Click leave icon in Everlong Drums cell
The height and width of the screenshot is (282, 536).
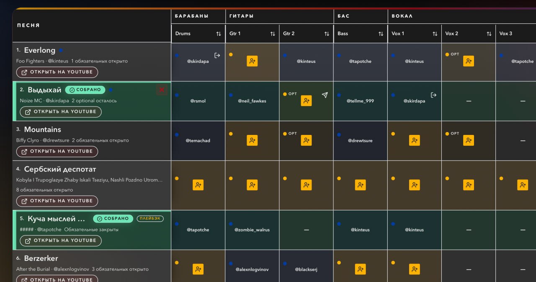[217, 55]
